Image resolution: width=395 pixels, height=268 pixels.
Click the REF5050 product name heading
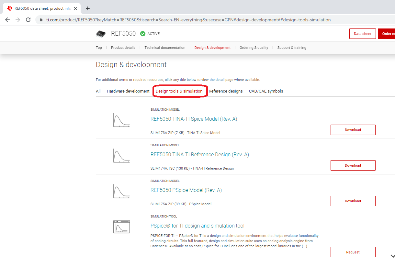tap(123, 33)
